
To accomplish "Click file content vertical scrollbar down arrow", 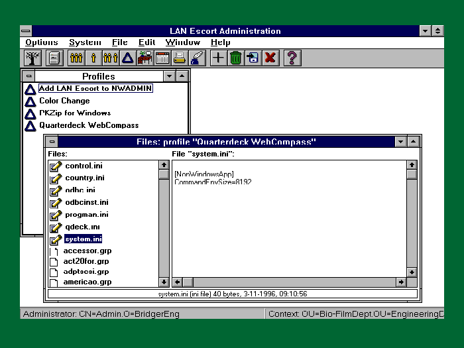I will coord(412,272).
